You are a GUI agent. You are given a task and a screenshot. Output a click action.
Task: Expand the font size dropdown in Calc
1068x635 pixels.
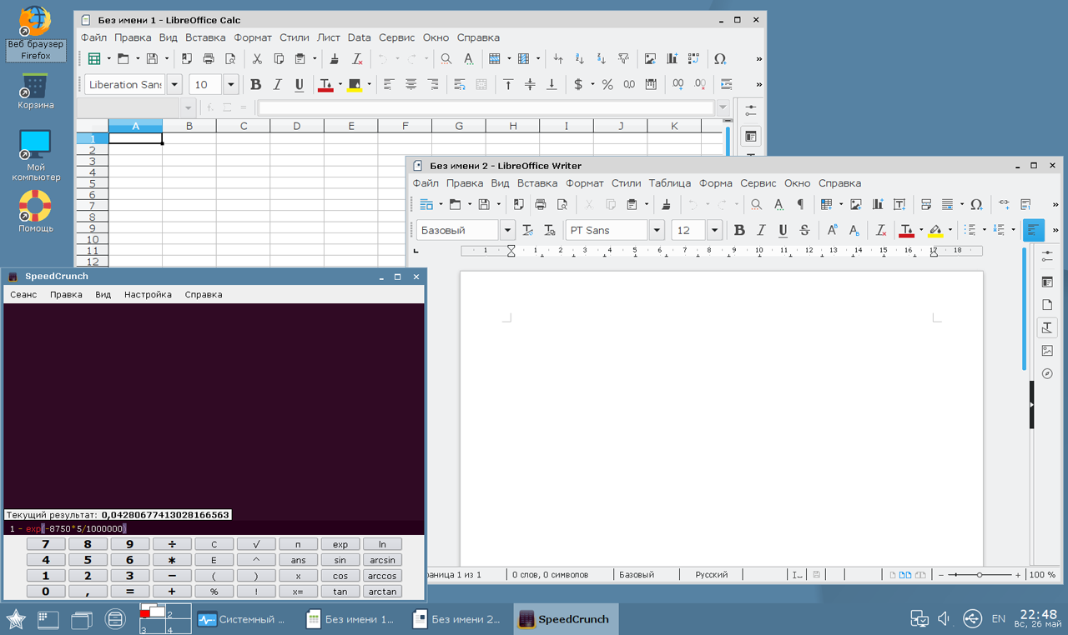(x=230, y=84)
